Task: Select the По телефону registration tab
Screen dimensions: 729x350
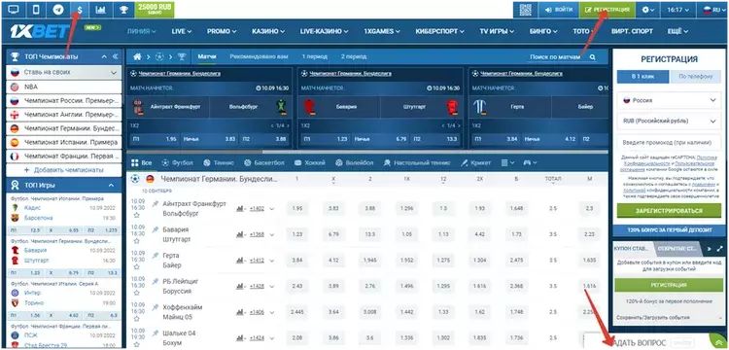Action: [x=695, y=77]
